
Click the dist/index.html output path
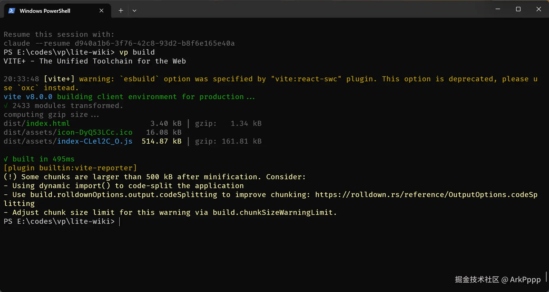tap(37, 123)
